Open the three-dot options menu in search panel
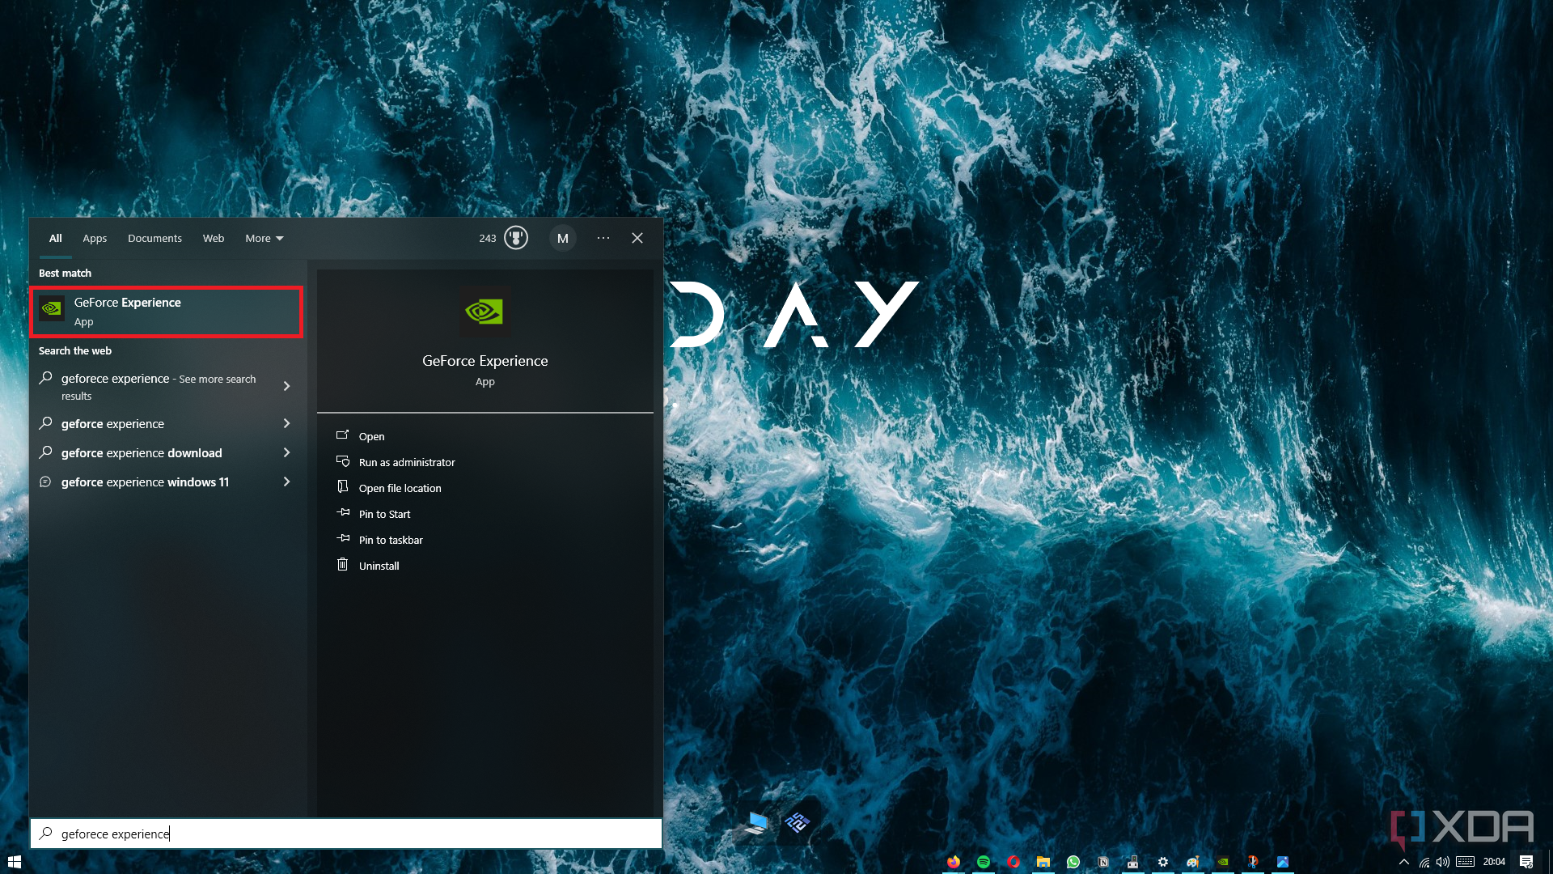Screen dimensions: 1553x874 (603, 238)
